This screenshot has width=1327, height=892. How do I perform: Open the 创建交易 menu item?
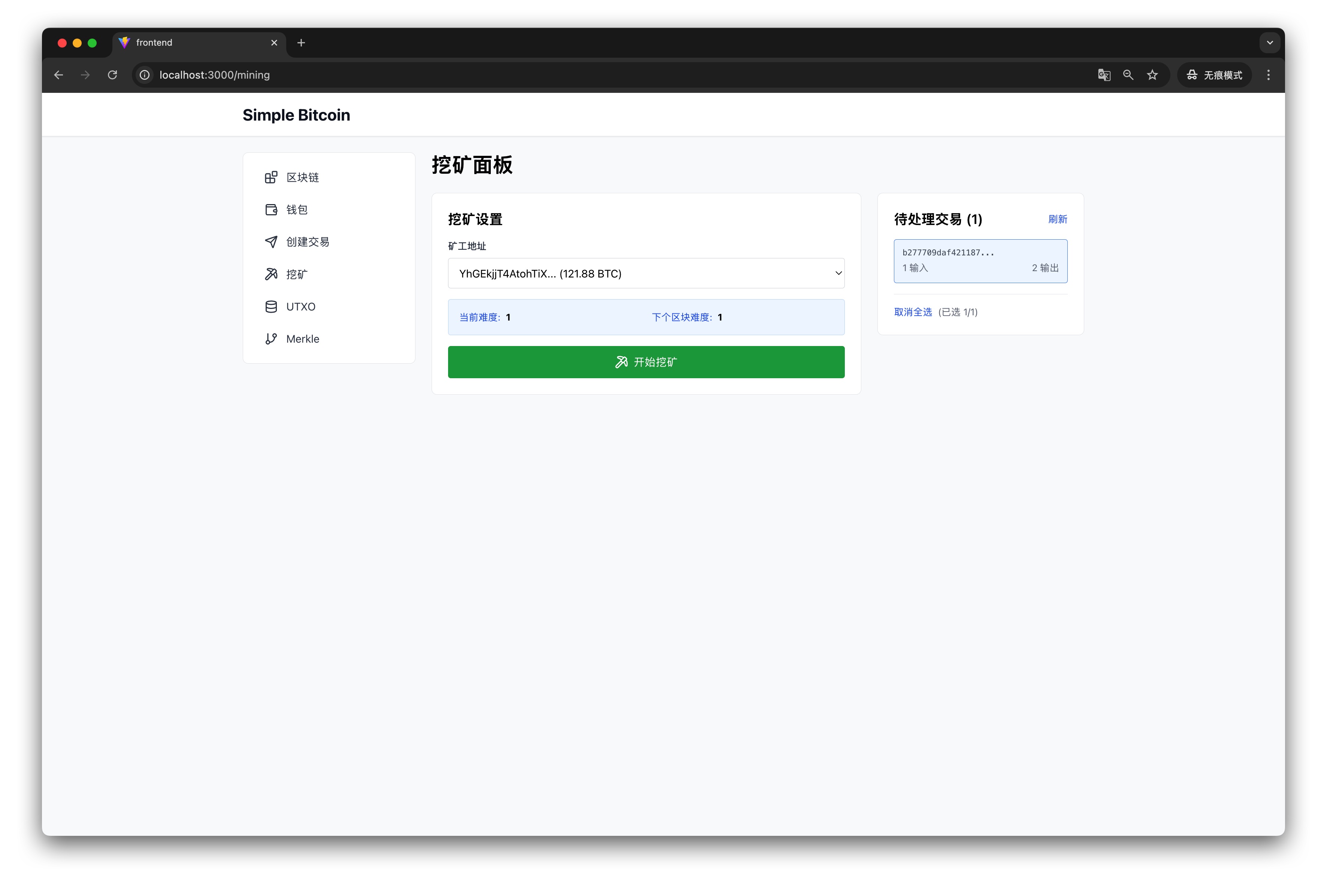point(307,242)
